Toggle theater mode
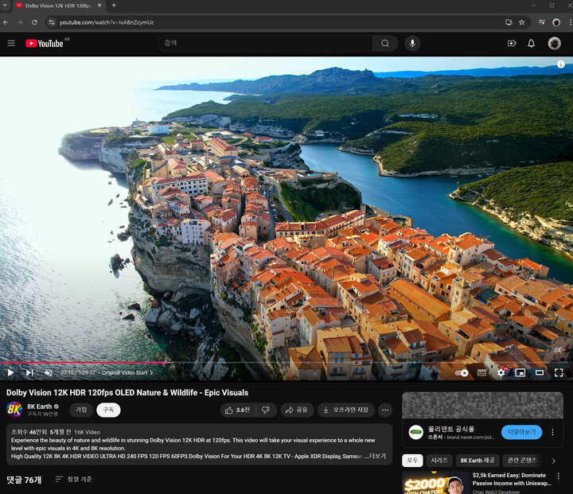 (540, 373)
